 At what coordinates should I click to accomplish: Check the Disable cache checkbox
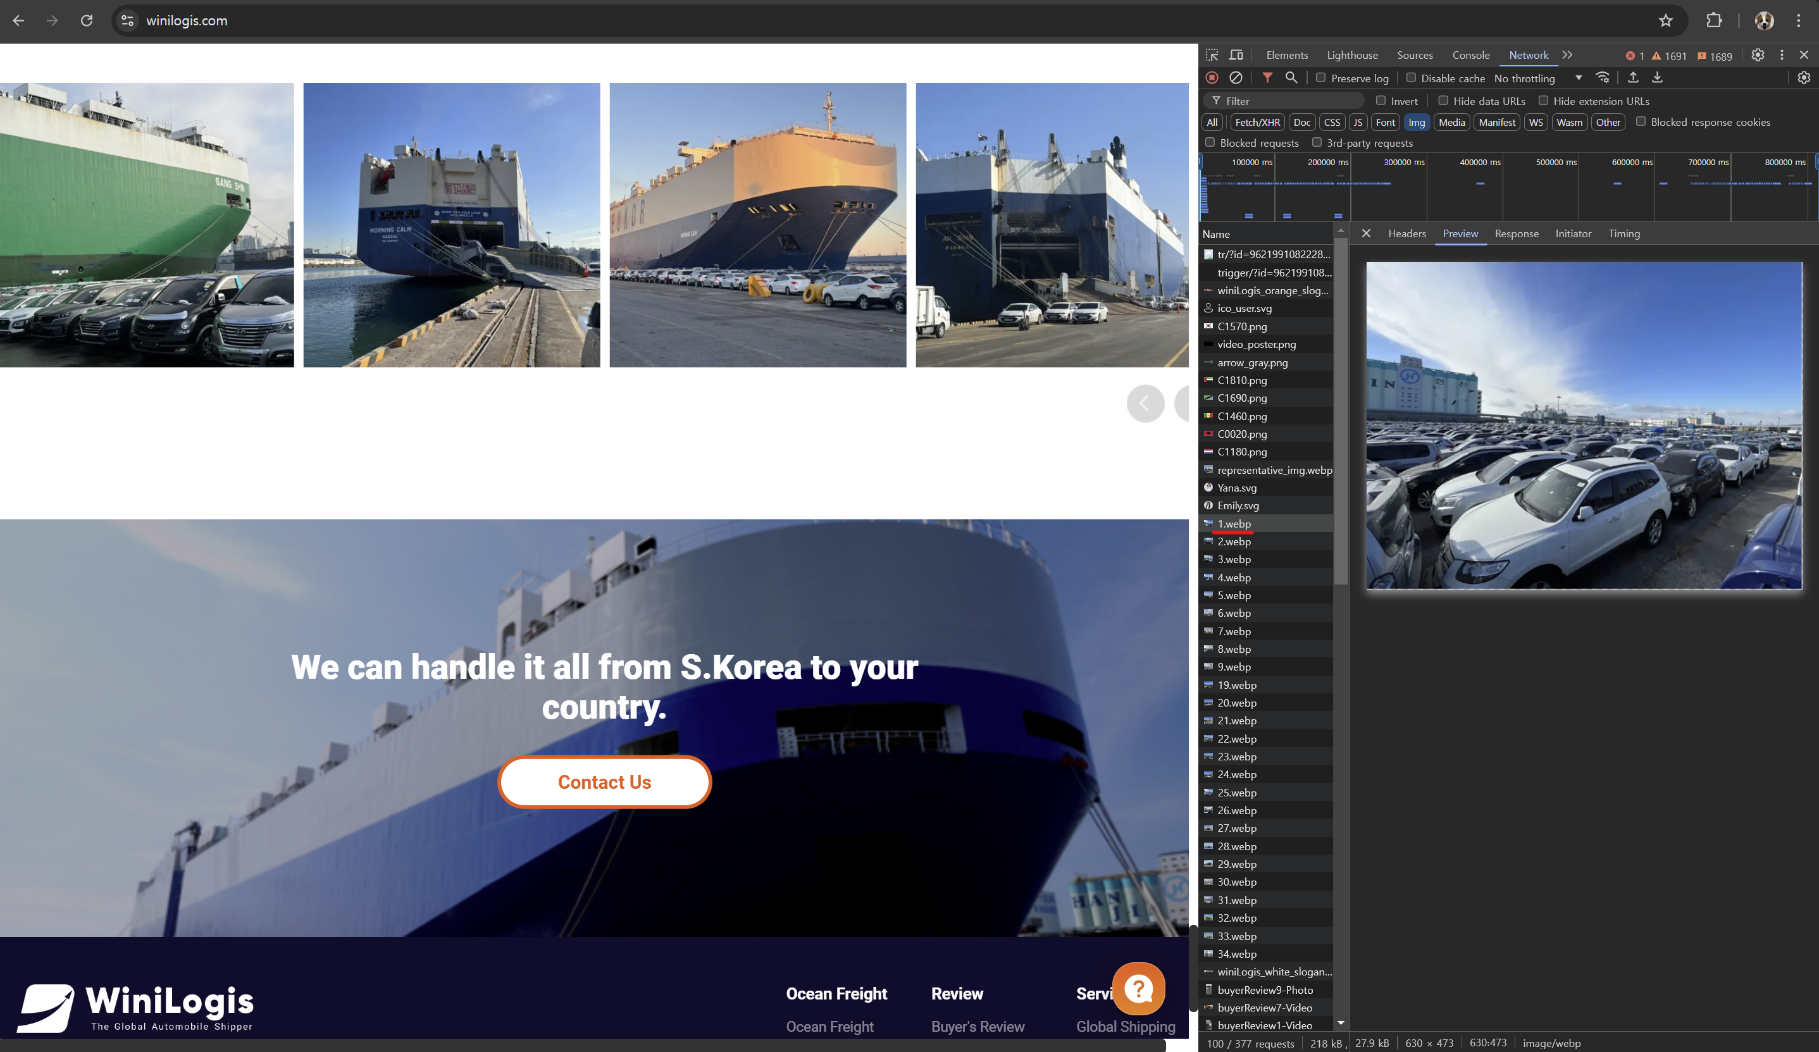(1410, 78)
